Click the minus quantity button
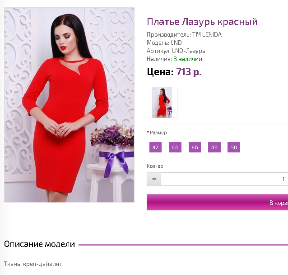Viewport: 288px width, 275px height. click(x=154, y=179)
